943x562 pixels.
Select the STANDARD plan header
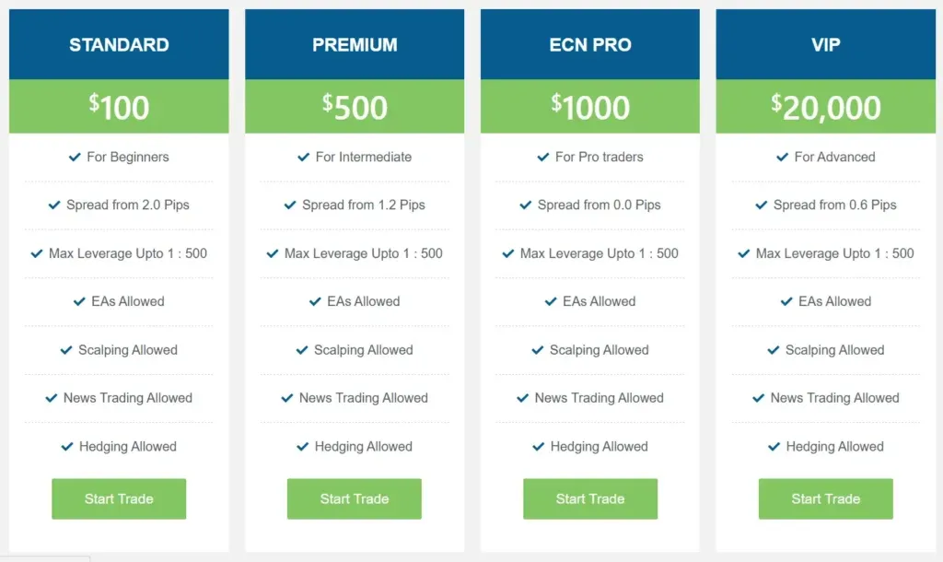pyautogui.click(x=119, y=44)
